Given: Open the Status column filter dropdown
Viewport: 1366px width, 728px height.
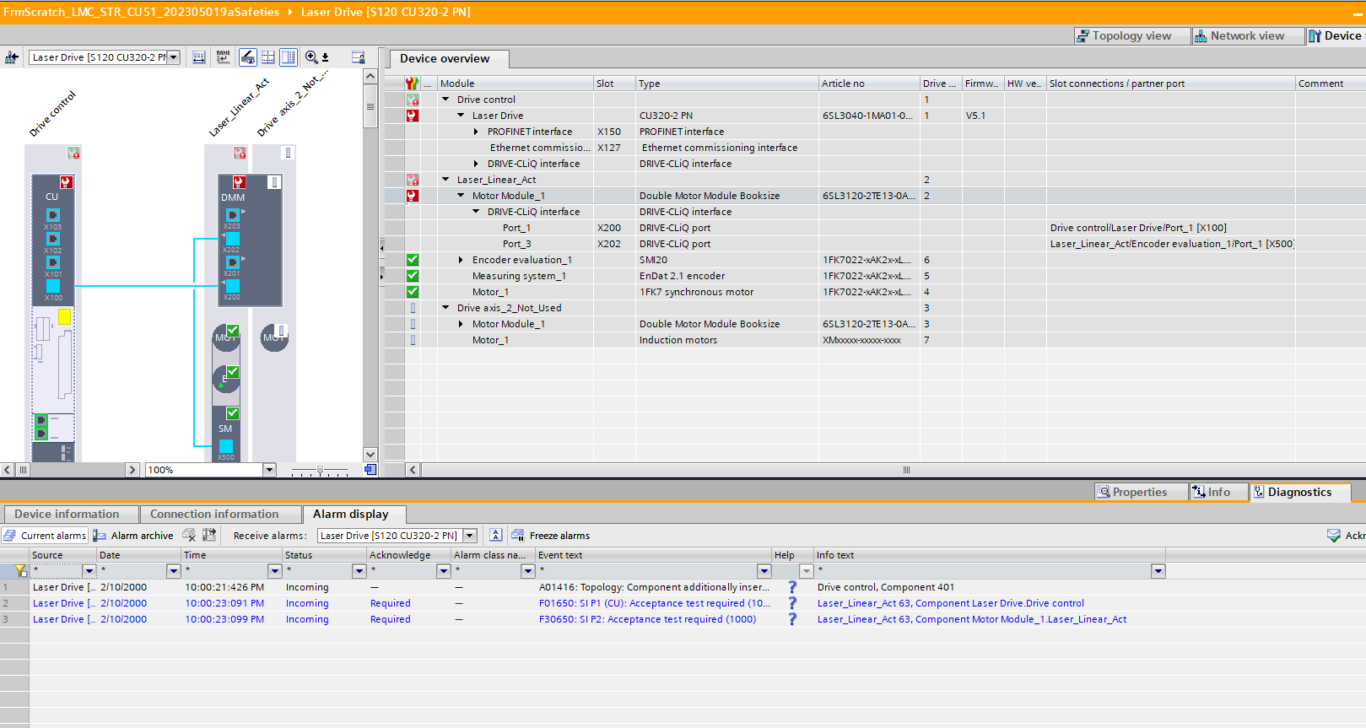Looking at the screenshot, I should (x=359, y=571).
